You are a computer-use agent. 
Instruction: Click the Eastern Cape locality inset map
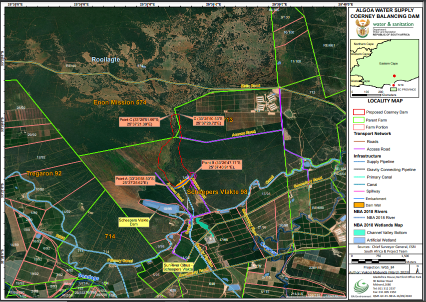[385, 68]
